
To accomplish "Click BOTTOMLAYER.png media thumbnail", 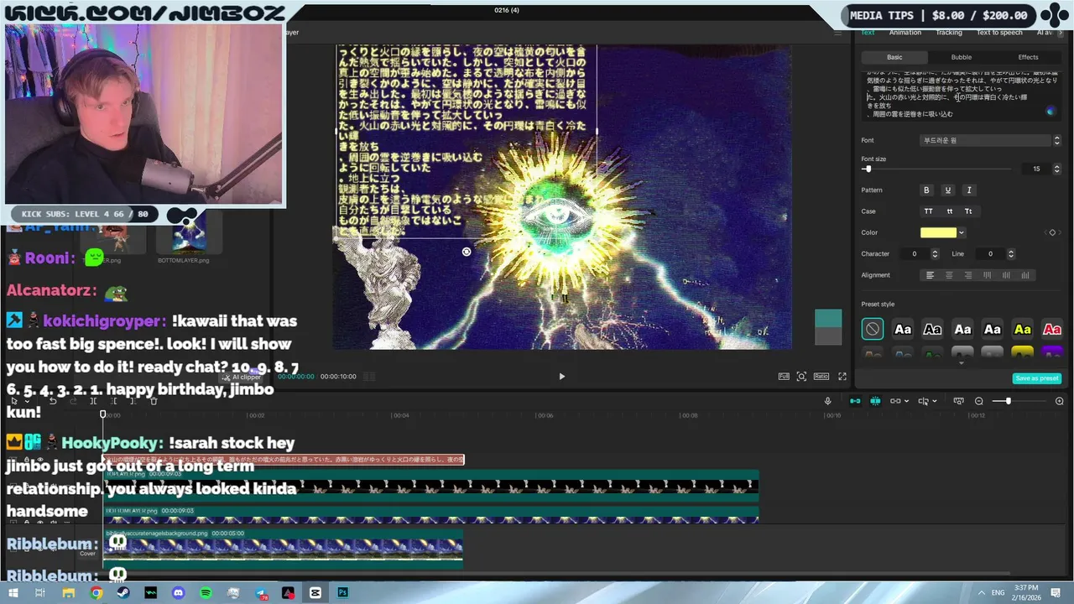I will pyautogui.click(x=188, y=233).
